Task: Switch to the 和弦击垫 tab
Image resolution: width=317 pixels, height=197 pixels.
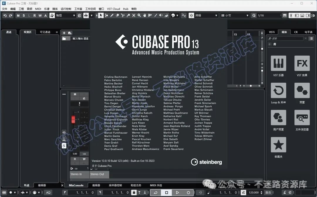Action: (136, 185)
